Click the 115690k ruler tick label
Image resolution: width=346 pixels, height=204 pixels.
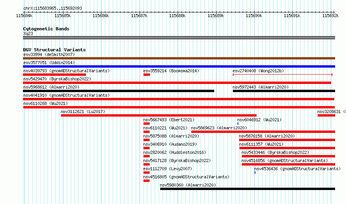pyautogui.click(x=254, y=16)
